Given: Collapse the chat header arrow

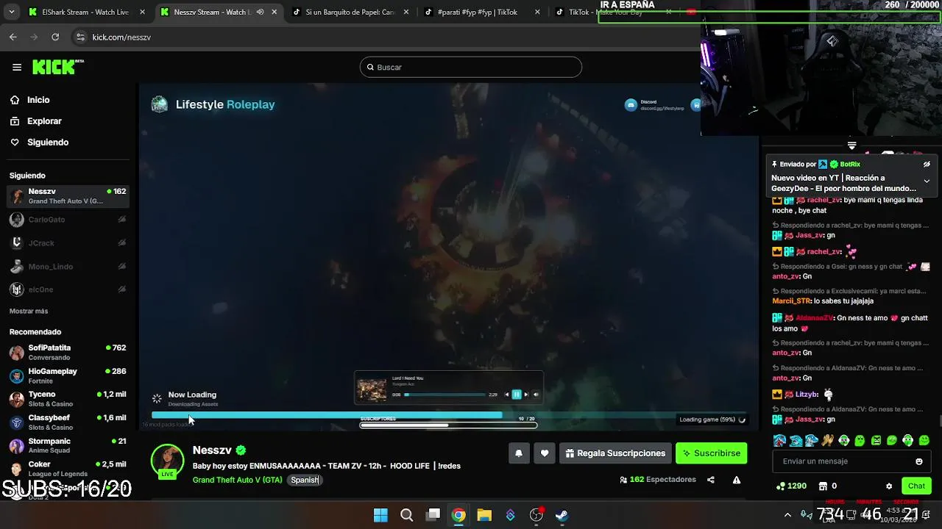Looking at the screenshot, I should click(x=852, y=145).
